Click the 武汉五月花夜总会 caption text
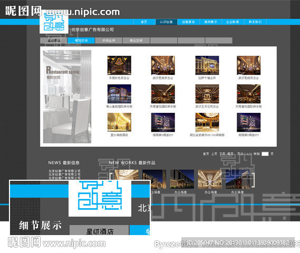Screen dimensions: 300x253 tap(207, 106)
